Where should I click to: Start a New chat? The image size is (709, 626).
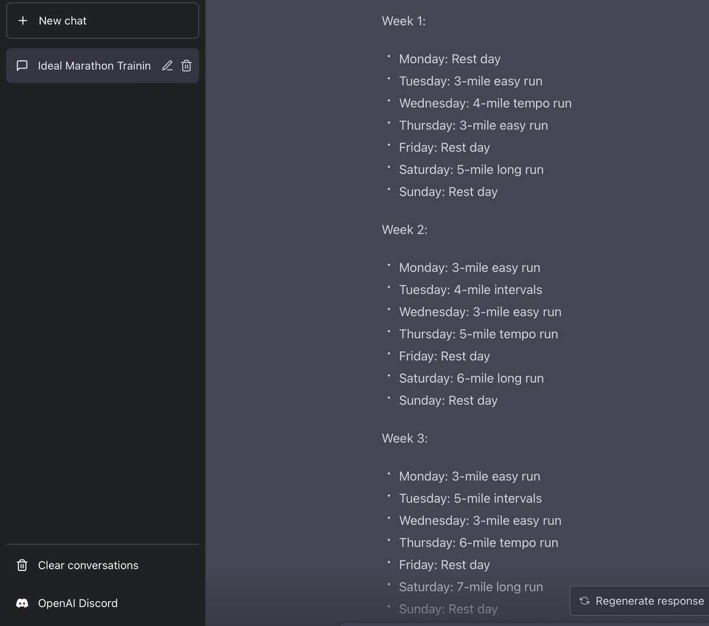pyautogui.click(x=103, y=21)
